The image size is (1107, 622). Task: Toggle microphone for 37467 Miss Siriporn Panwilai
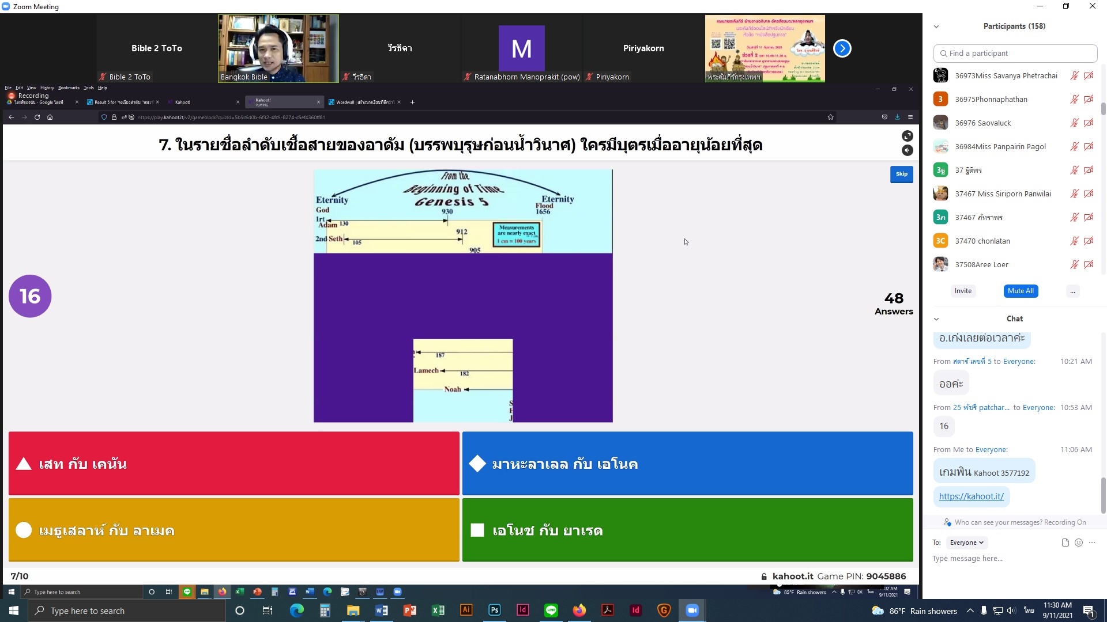point(1074,194)
